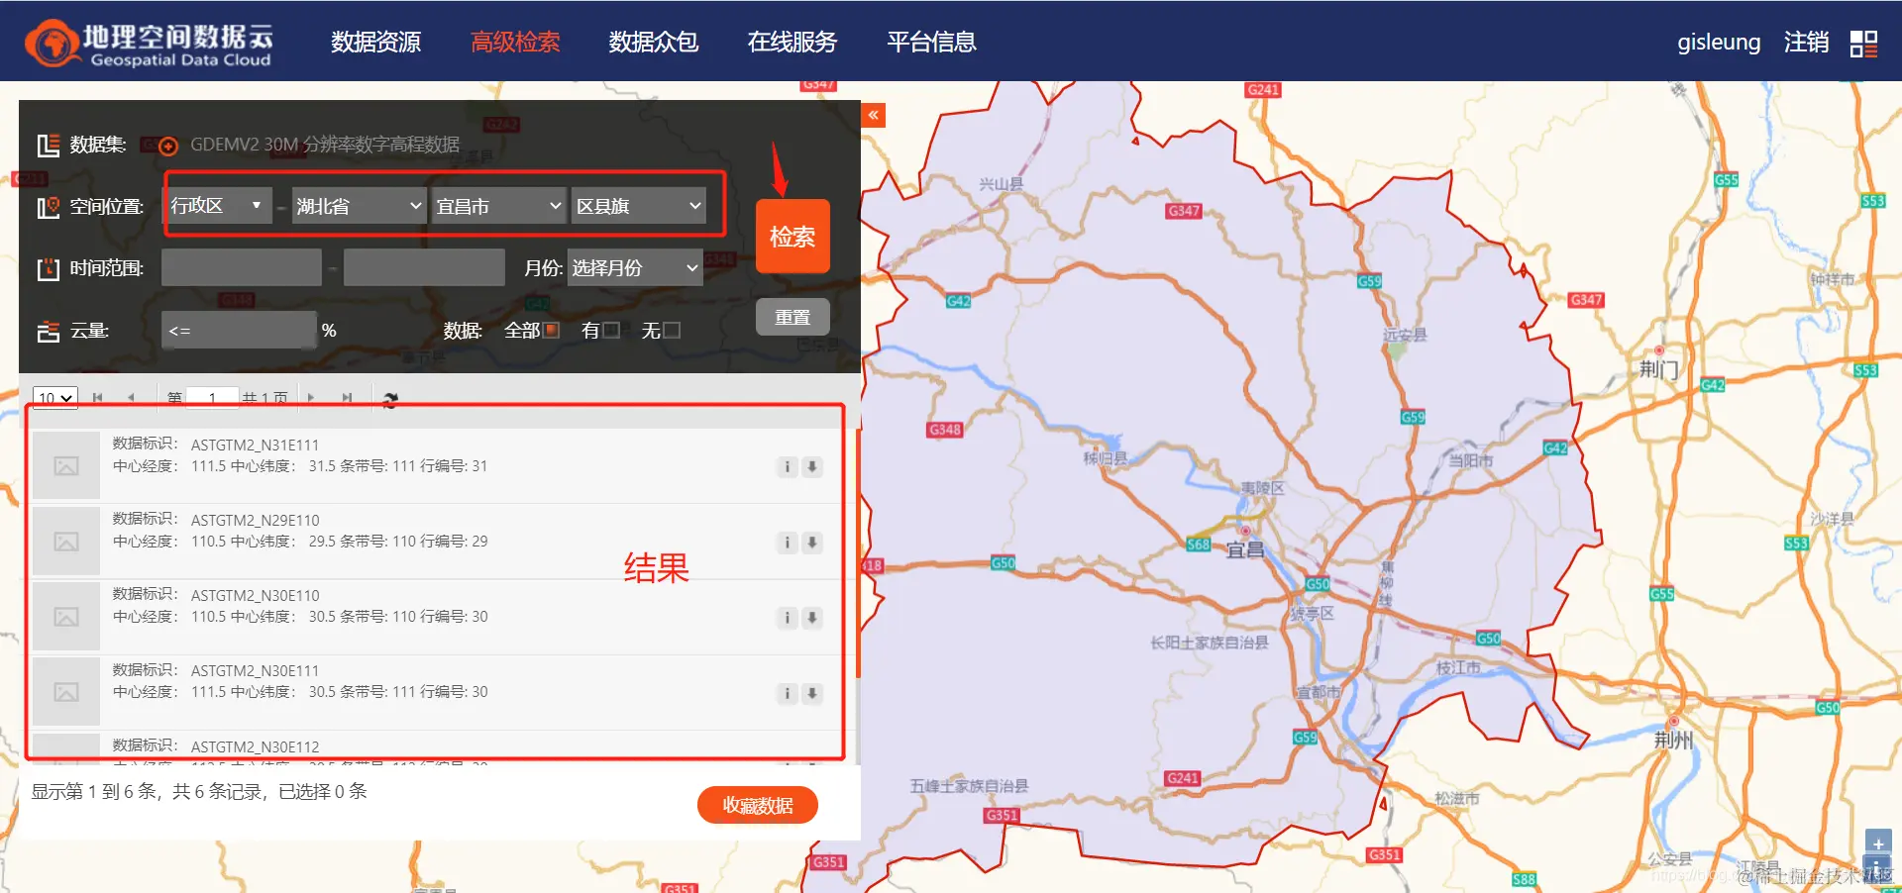Click the 当阳市 label on map
The width and height of the screenshot is (1902, 893).
click(x=1471, y=460)
